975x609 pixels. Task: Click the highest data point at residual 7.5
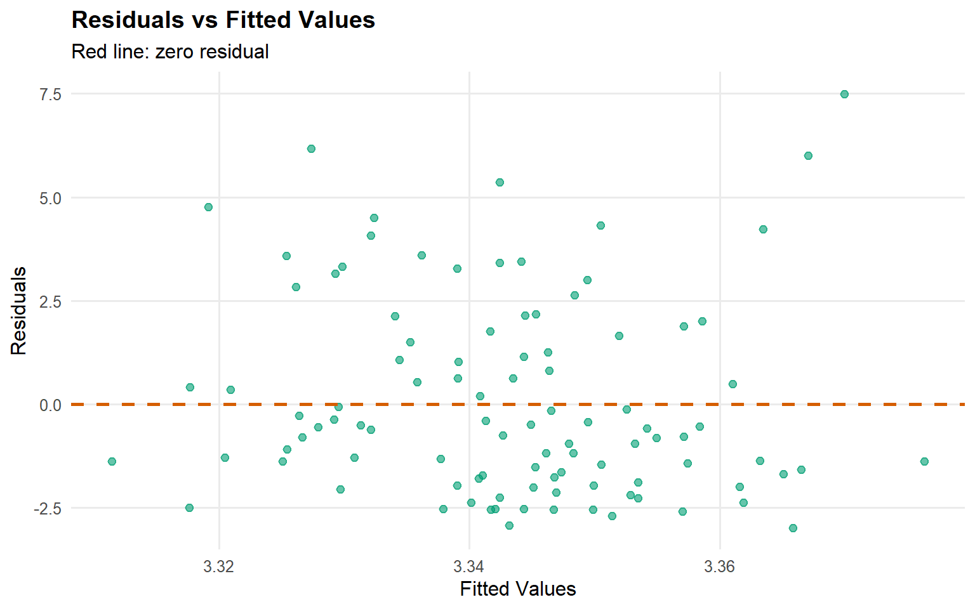[844, 94]
